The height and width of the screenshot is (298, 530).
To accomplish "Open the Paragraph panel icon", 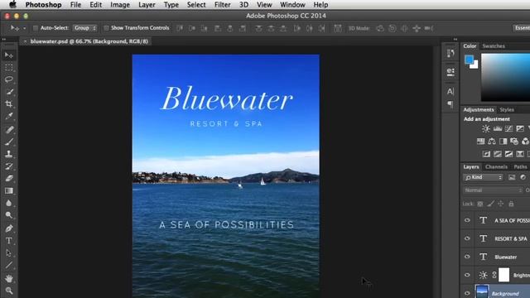I will [x=450, y=104].
